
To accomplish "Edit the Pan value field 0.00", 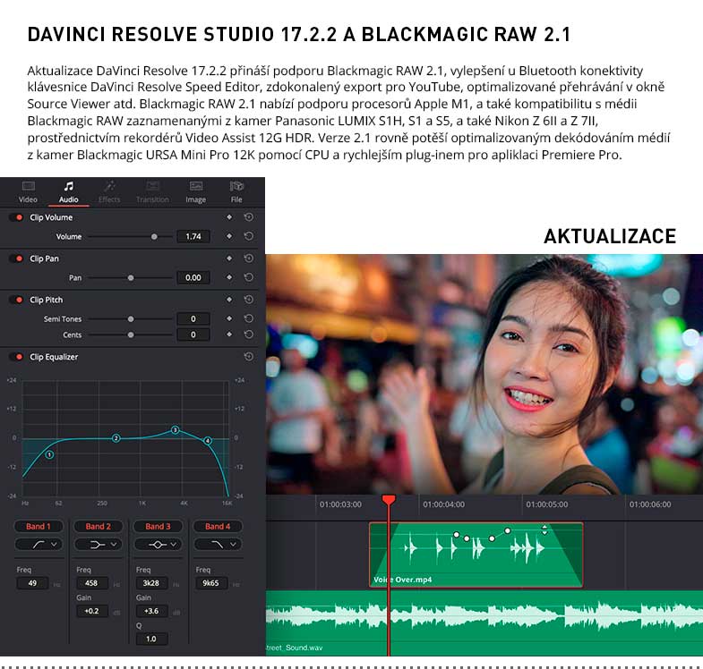I will pyautogui.click(x=193, y=277).
